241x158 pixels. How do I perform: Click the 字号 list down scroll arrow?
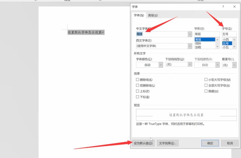234,47
